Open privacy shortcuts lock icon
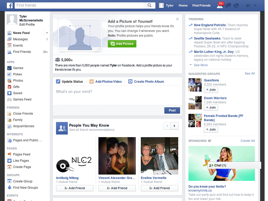The image size is (268, 201). click(248, 6)
